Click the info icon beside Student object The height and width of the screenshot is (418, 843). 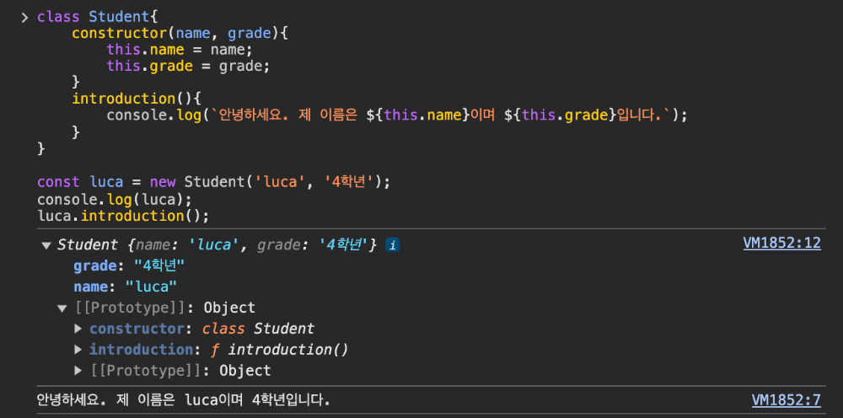click(393, 245)
